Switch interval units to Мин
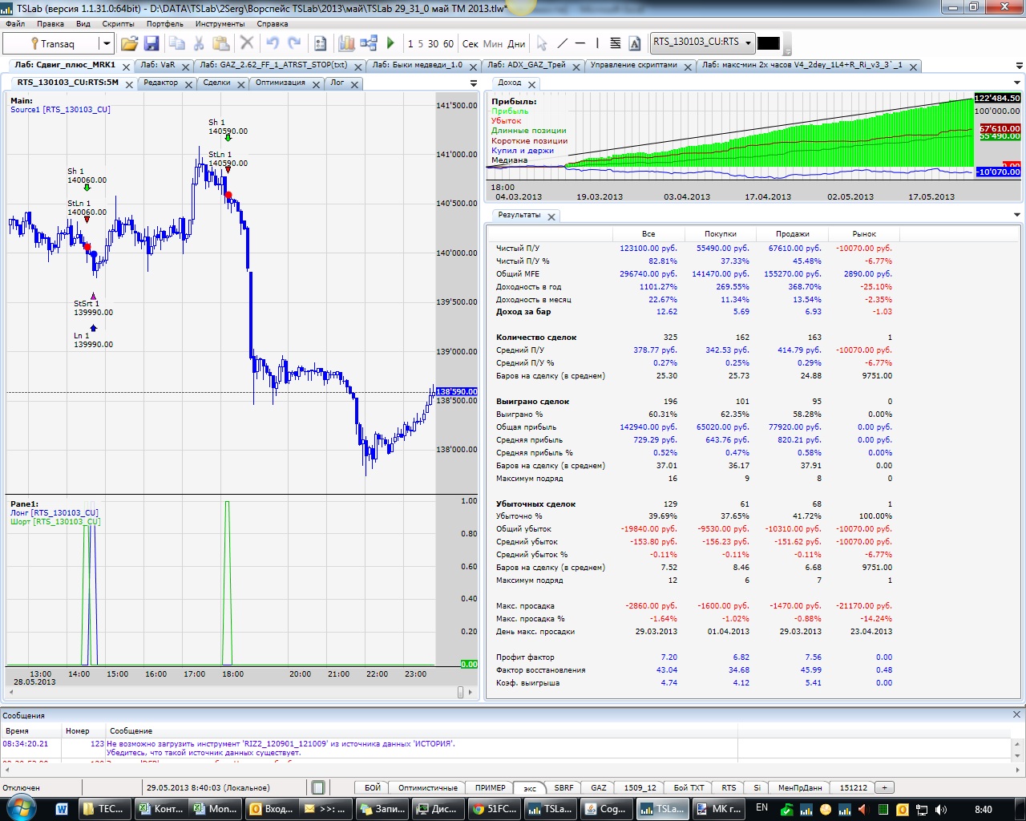 pyautogui.click(x=493, y=43)
